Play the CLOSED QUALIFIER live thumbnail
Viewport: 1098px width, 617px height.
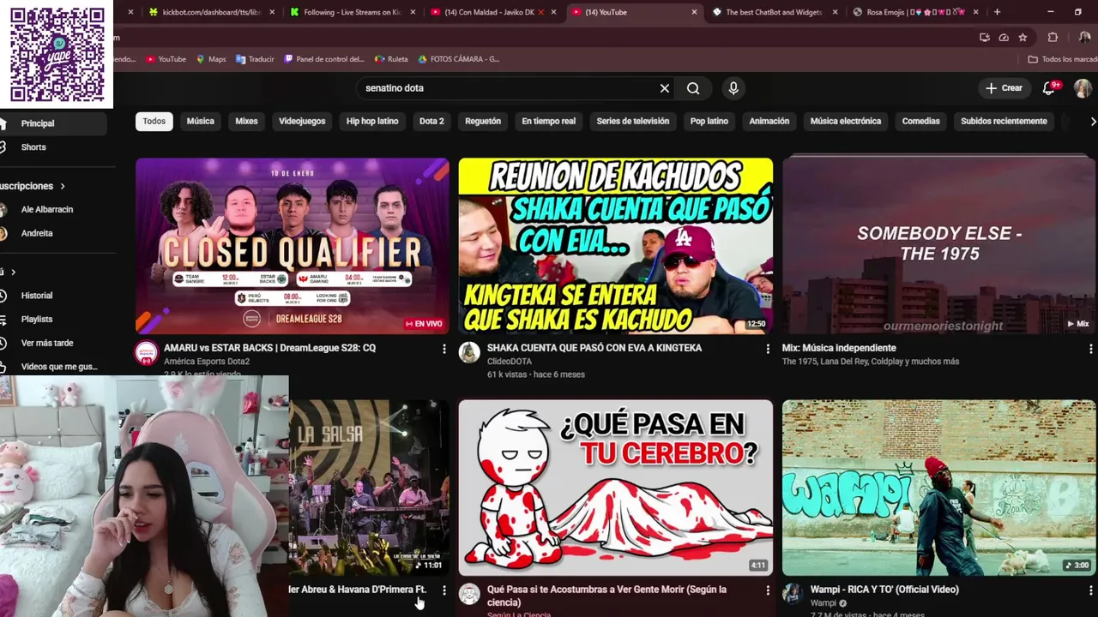(293, 246)
